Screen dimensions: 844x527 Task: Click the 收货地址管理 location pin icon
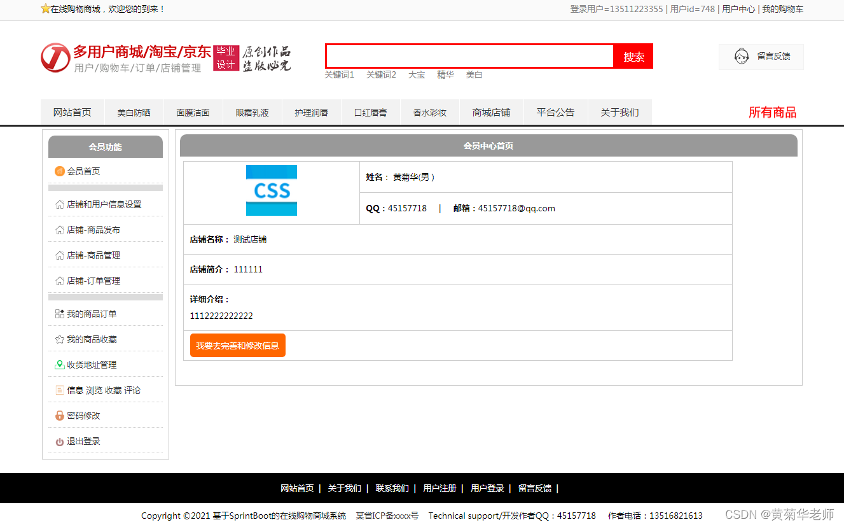pyautogui.click(x=59, y=365)
